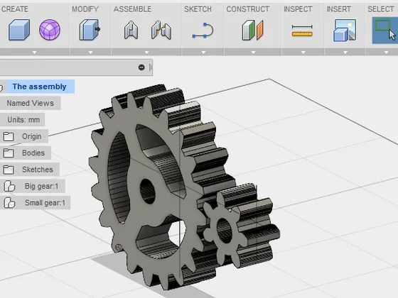Expand the INSPECT dropdown arrow

(x=303, y=53)
